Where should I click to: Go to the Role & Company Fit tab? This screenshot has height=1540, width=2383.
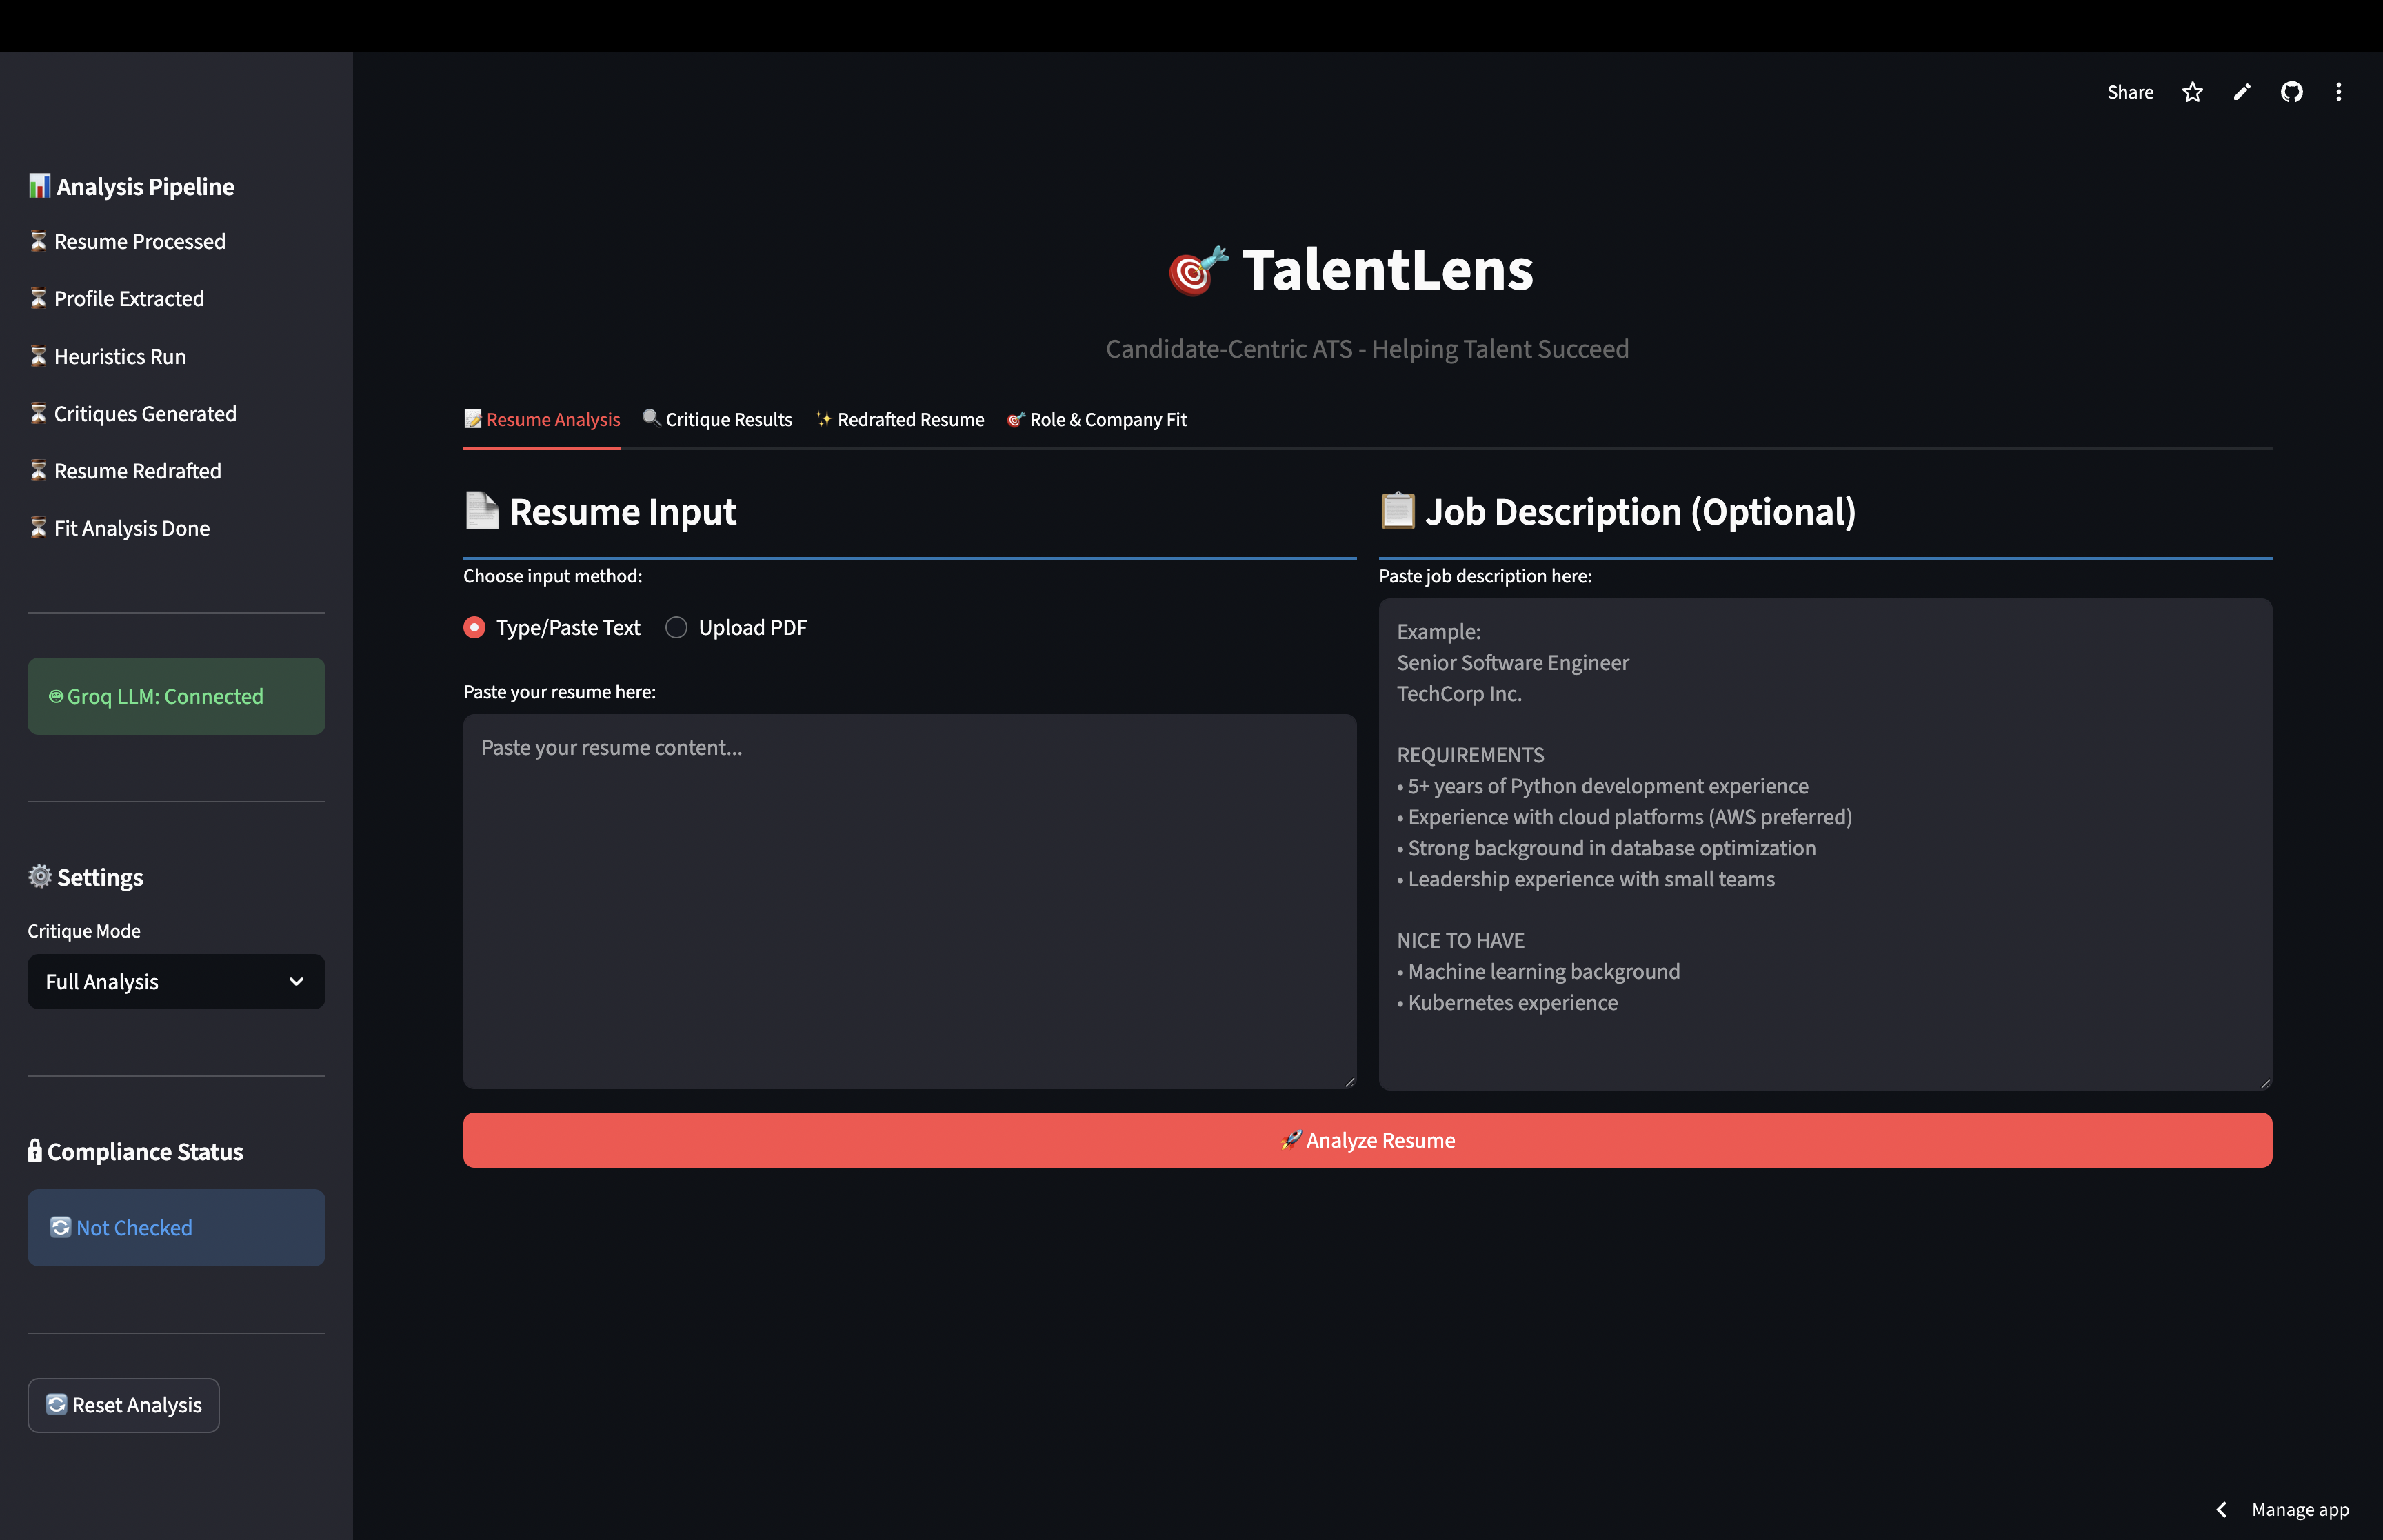coord(1097,420)
